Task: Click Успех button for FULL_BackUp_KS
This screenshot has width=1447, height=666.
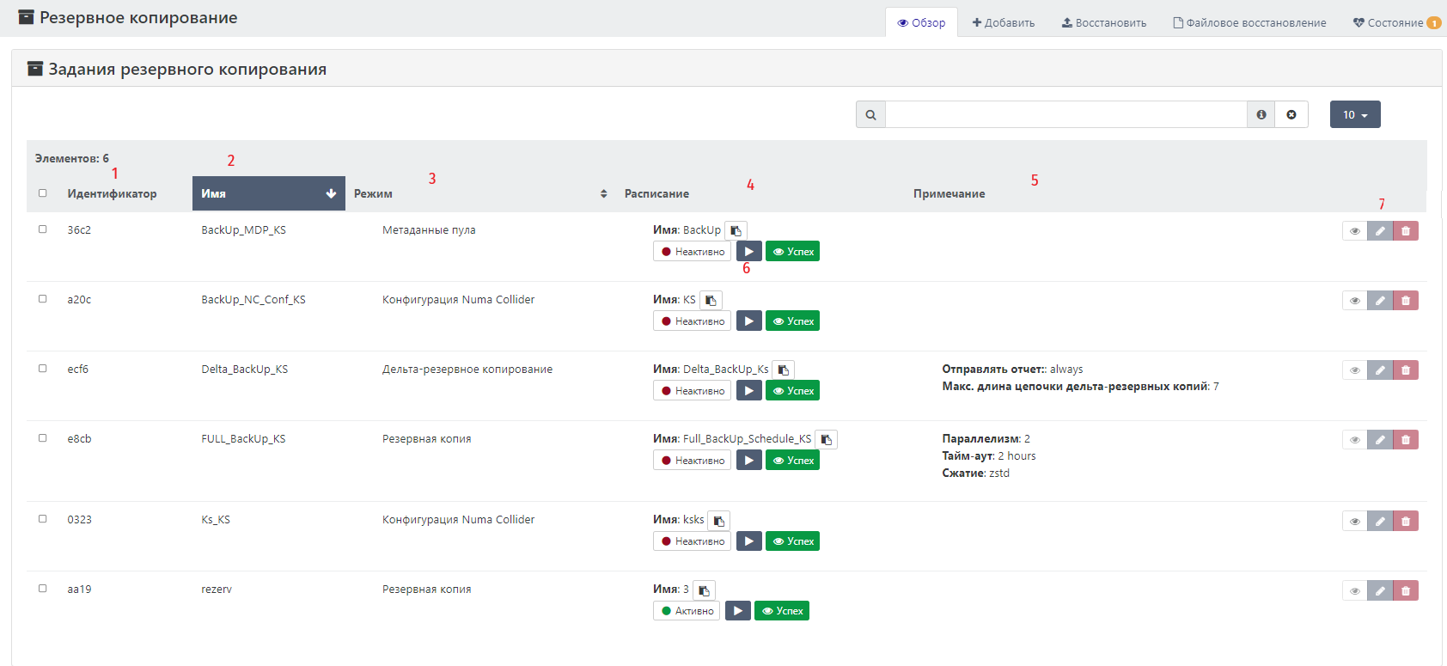Action: (x=792, y=461)
